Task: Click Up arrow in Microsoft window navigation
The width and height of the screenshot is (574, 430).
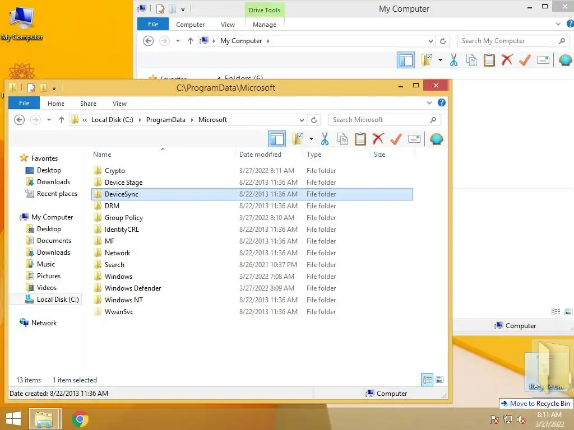Action: point(62,120)
